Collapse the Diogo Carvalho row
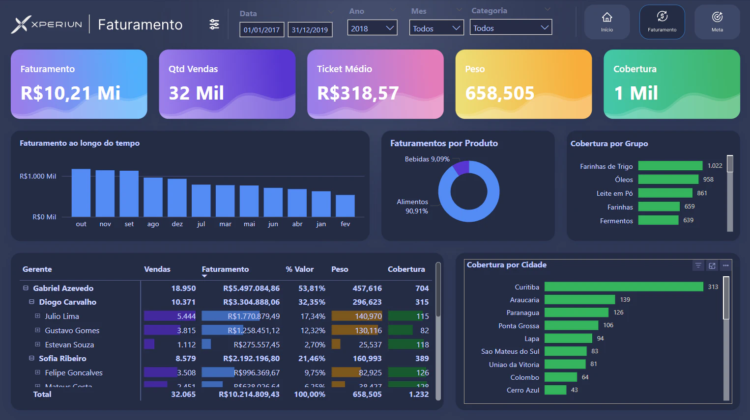The image size is (750, 420). click(x=31, y=302)
